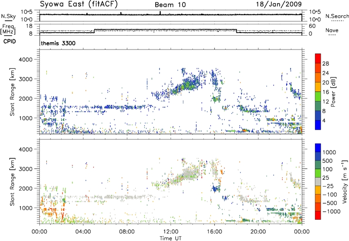Click the date '18/Jan/2009'
Image resolution: width=349 pixels, height=241 pixels.
pyautogui.click(x=279, y=4)
